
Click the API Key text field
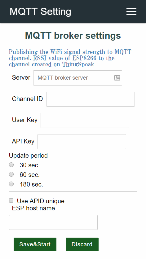82,142
